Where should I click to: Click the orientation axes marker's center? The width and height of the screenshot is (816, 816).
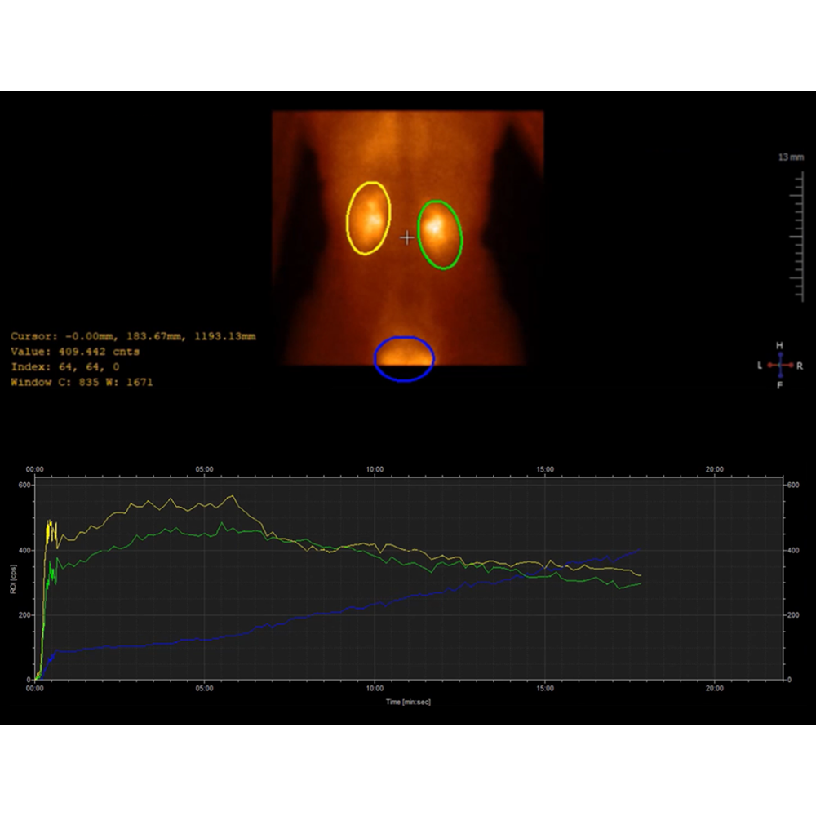pos(780,365)
